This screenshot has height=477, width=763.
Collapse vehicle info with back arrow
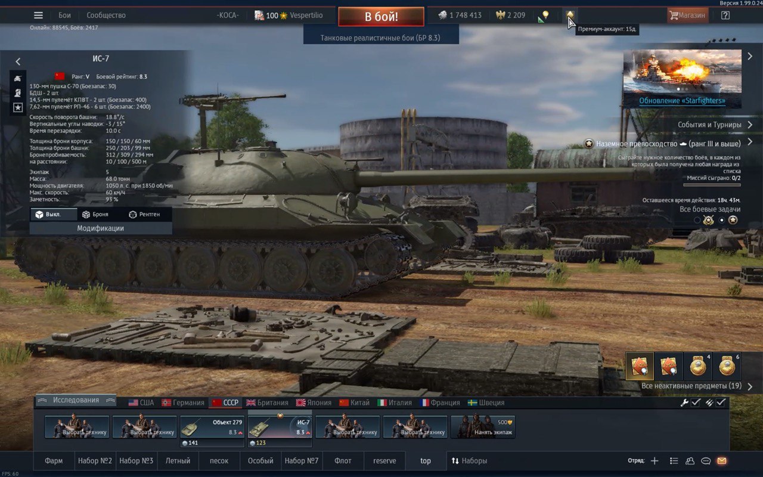(x=18, y=61)
